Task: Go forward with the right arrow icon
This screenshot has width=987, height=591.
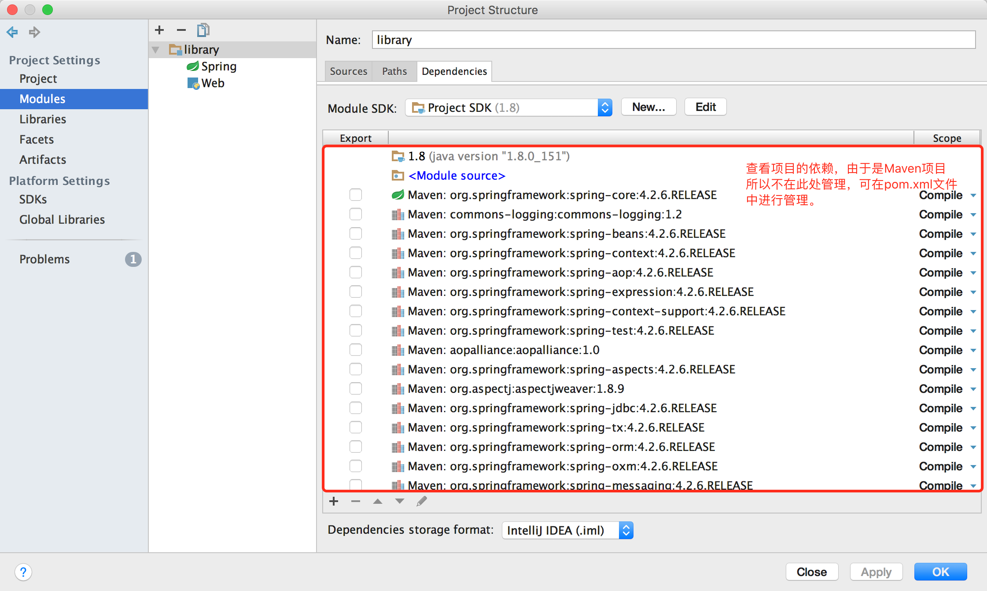Action: (x=34, y=32)
